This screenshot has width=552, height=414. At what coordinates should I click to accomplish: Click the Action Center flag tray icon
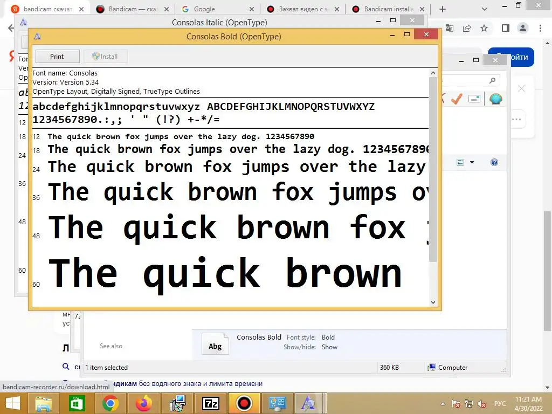456,404
